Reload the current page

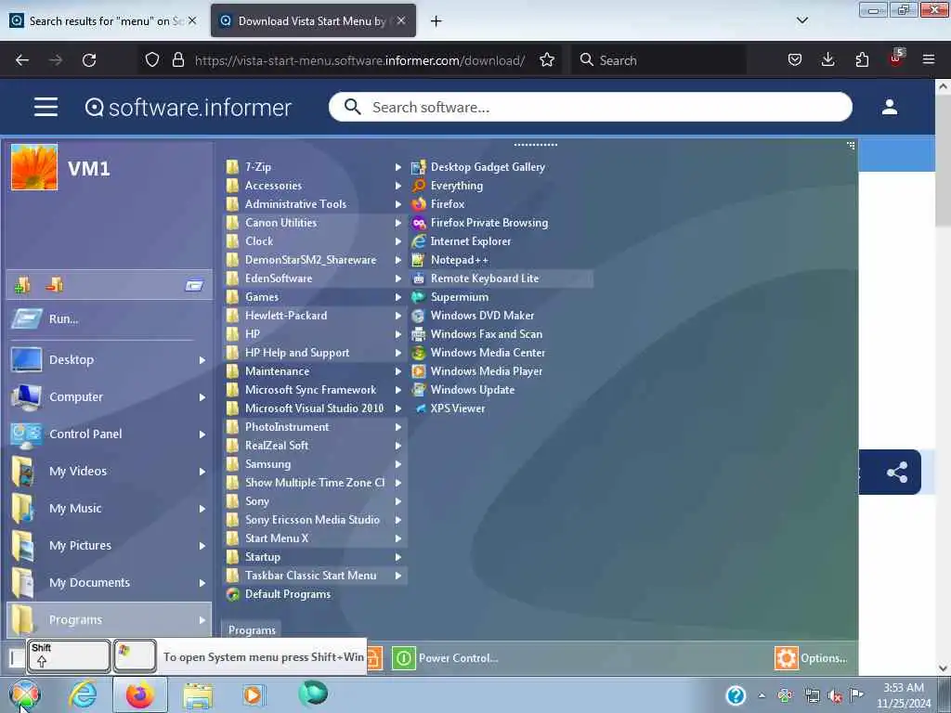coord(89,60)
